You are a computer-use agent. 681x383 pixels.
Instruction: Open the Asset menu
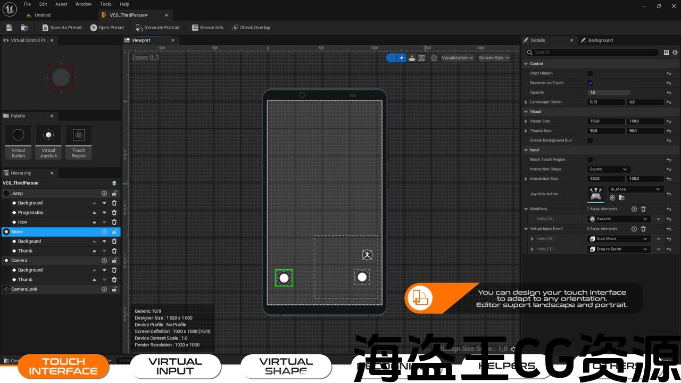(61, 4)
